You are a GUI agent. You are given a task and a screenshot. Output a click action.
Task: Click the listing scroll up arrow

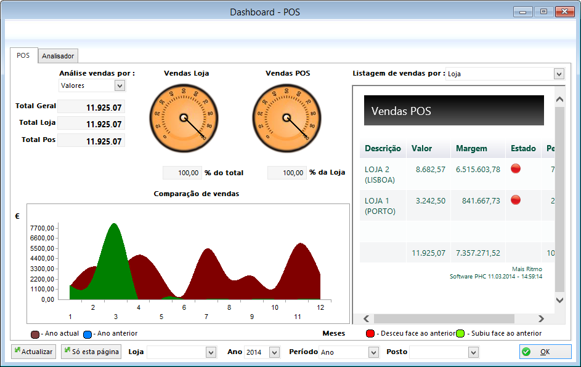(559, 100)
